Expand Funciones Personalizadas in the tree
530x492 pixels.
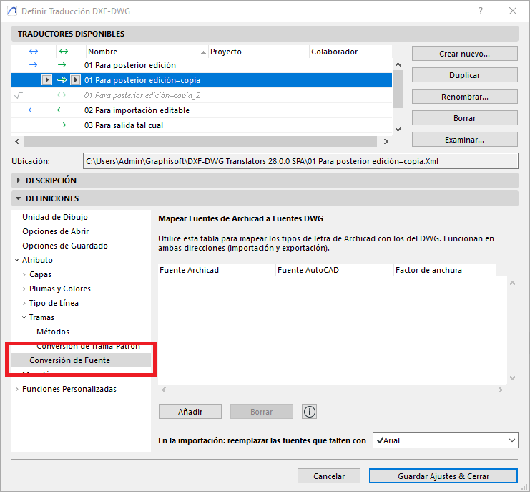[x=17, y=389]
